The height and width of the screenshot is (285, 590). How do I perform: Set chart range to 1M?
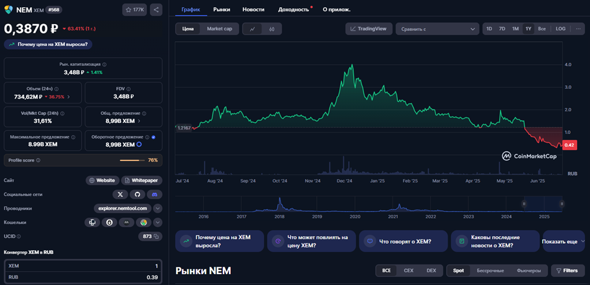point(515,29)
